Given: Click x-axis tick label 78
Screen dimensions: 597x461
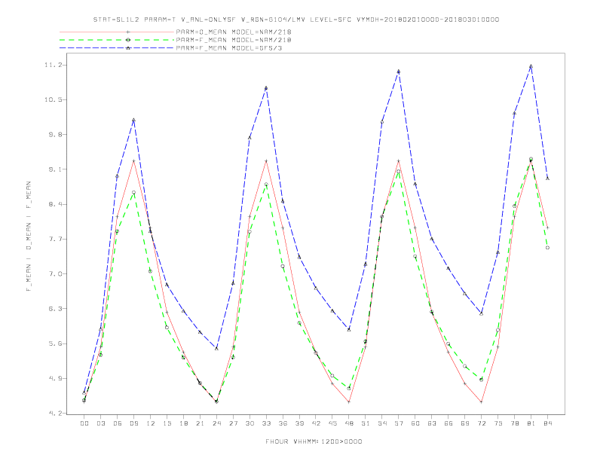Looking at the screenshot, I should 514,423.
